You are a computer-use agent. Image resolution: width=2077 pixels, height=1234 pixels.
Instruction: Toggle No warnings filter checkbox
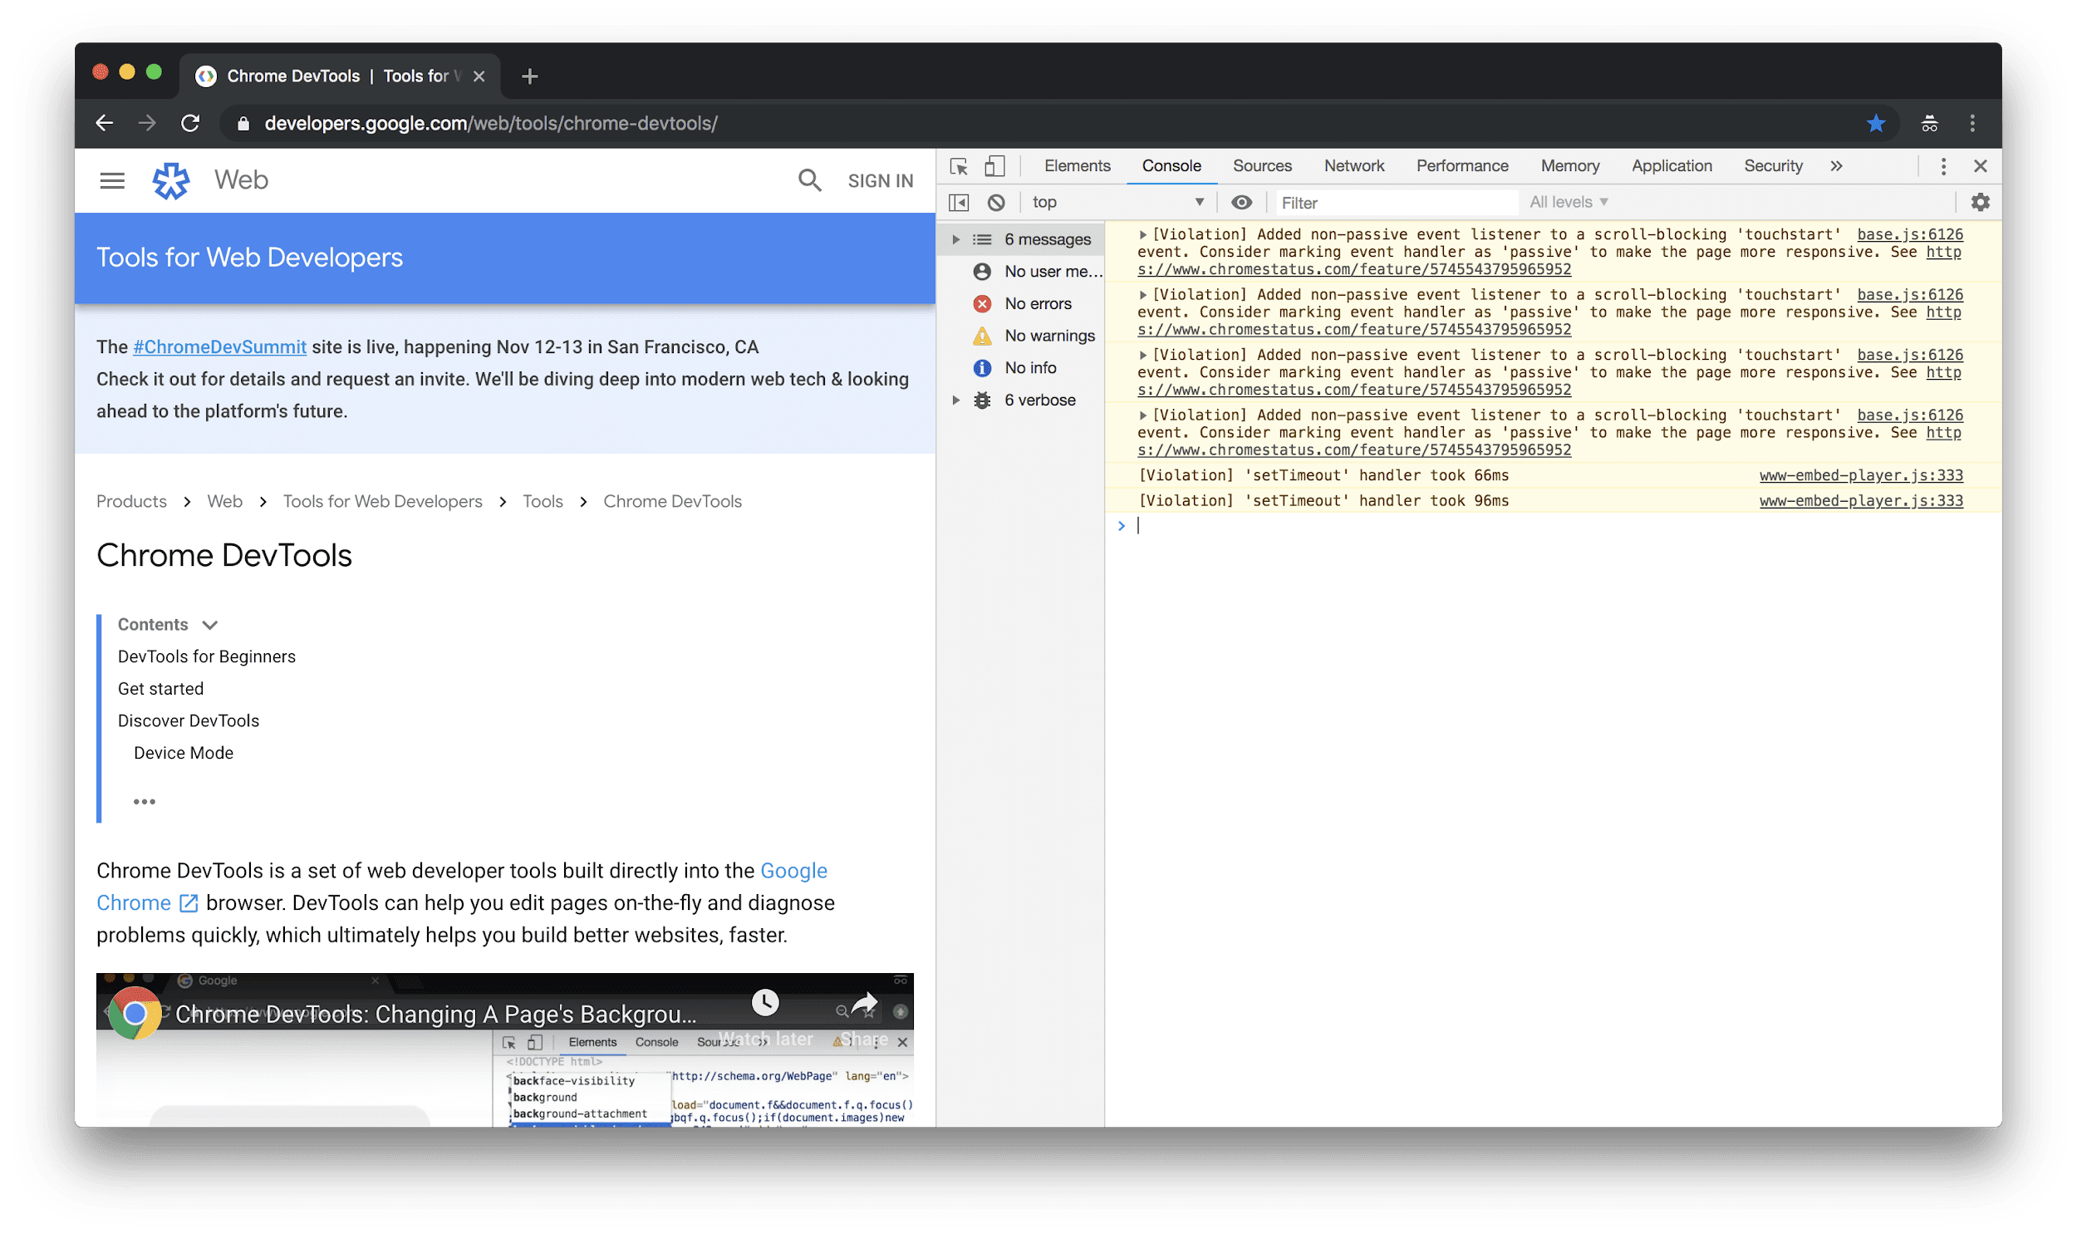[x=1048, y=335]
